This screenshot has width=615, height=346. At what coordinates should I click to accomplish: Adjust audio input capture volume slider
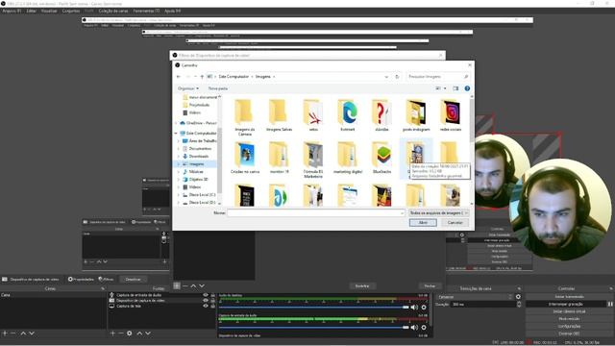(x=314, y=327)
